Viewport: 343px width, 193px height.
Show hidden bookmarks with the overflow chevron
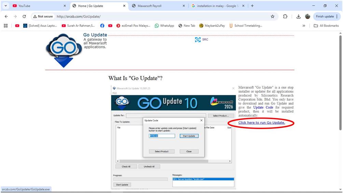(x=304, y=26)
